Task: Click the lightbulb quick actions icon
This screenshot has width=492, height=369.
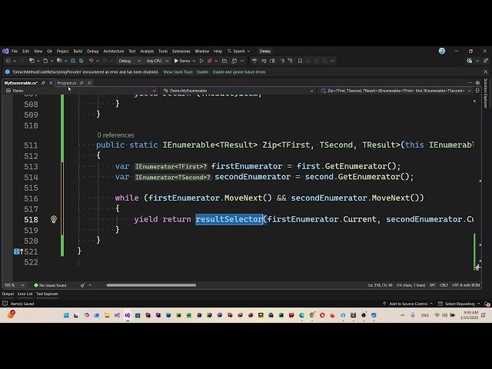Action: tap(54, 219)
